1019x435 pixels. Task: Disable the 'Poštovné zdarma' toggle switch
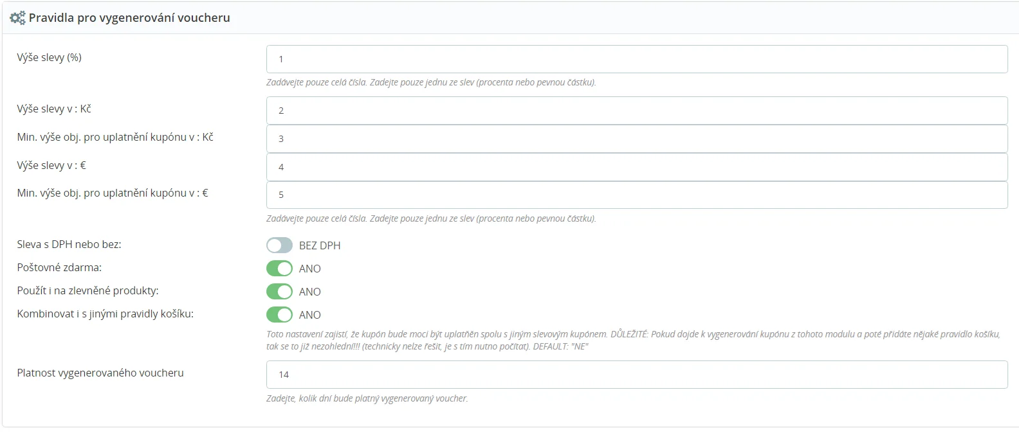(280, 269)
